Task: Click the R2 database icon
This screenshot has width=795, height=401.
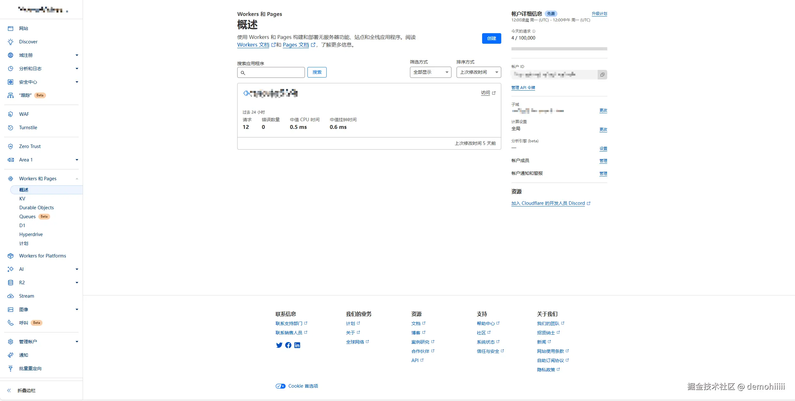Action: [x=11, y=283]
